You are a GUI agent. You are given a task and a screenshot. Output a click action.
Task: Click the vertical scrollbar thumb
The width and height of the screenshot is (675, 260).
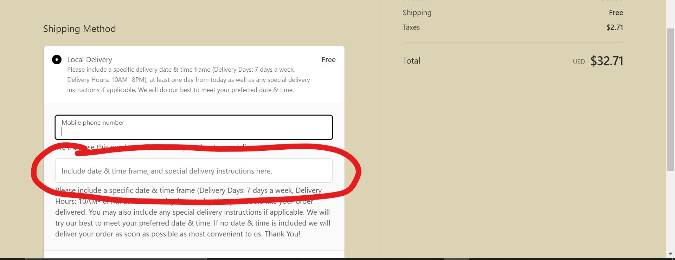tap(670, 100)
